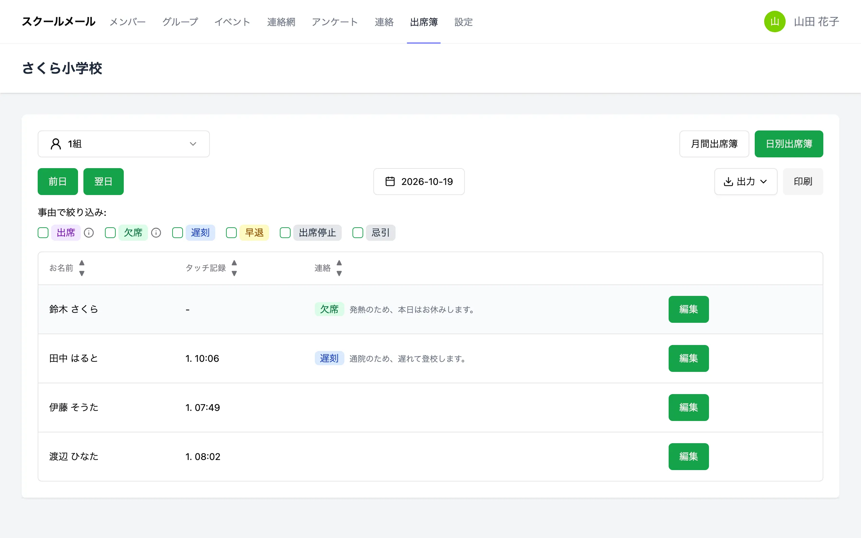Open the アンケート nav tab
861x538 pixels.
click(x=335, y=22)
